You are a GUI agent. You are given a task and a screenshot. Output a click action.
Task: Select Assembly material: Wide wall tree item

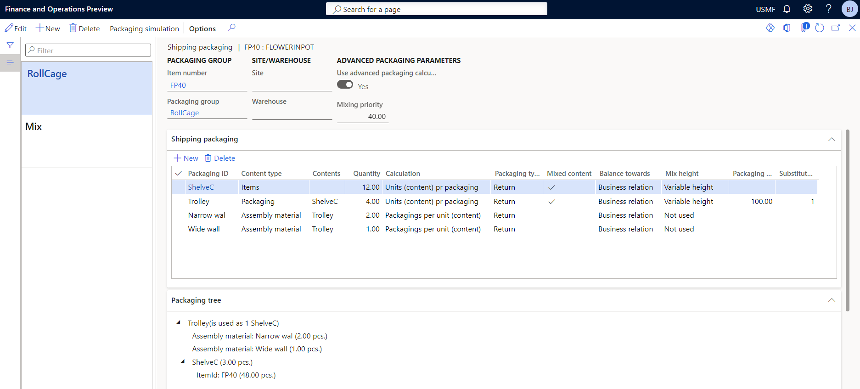257,349
